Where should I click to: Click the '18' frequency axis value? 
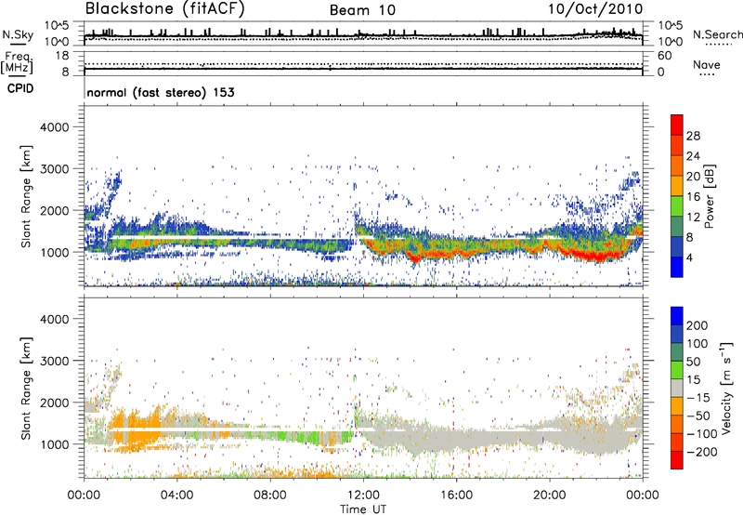coord(62,56)
